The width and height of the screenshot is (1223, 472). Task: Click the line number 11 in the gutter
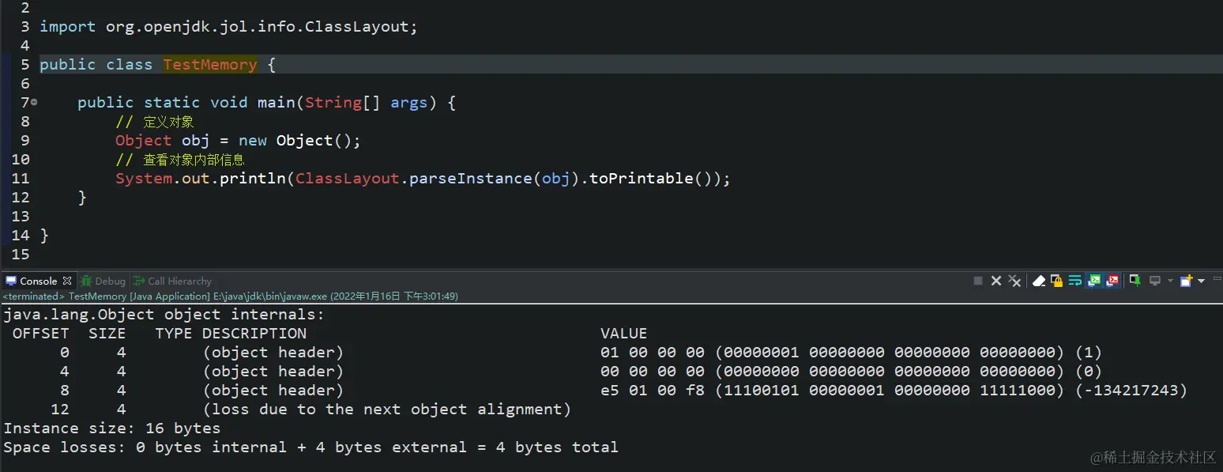click(21, 179)
